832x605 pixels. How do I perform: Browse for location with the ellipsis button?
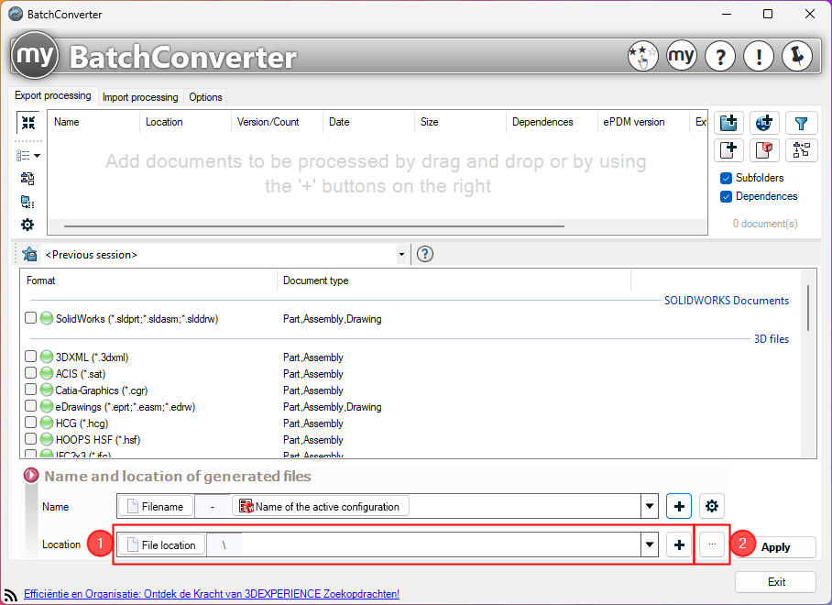click(x=712, y=544)
